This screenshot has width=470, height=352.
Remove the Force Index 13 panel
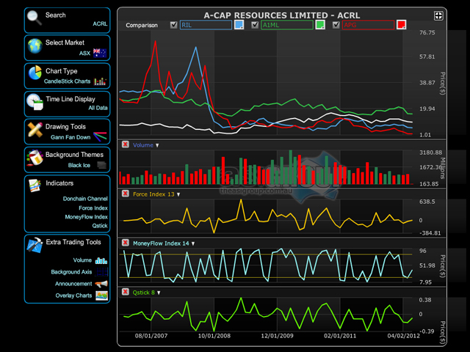click(126, 194)
